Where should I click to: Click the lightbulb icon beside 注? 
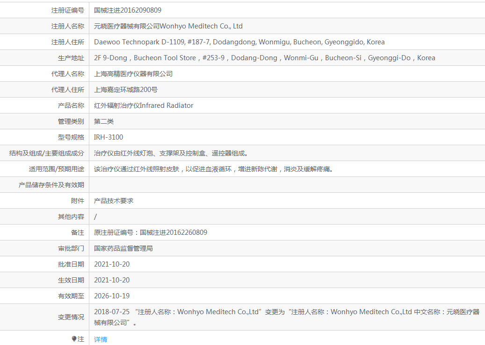(74, 339)
